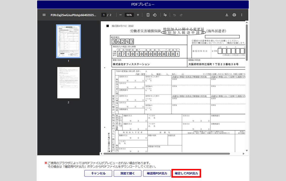The height and width of the screenshot is (181, 286).
Task: Click the 確定してPDF出力 button
Action: [x=186, y=173]
